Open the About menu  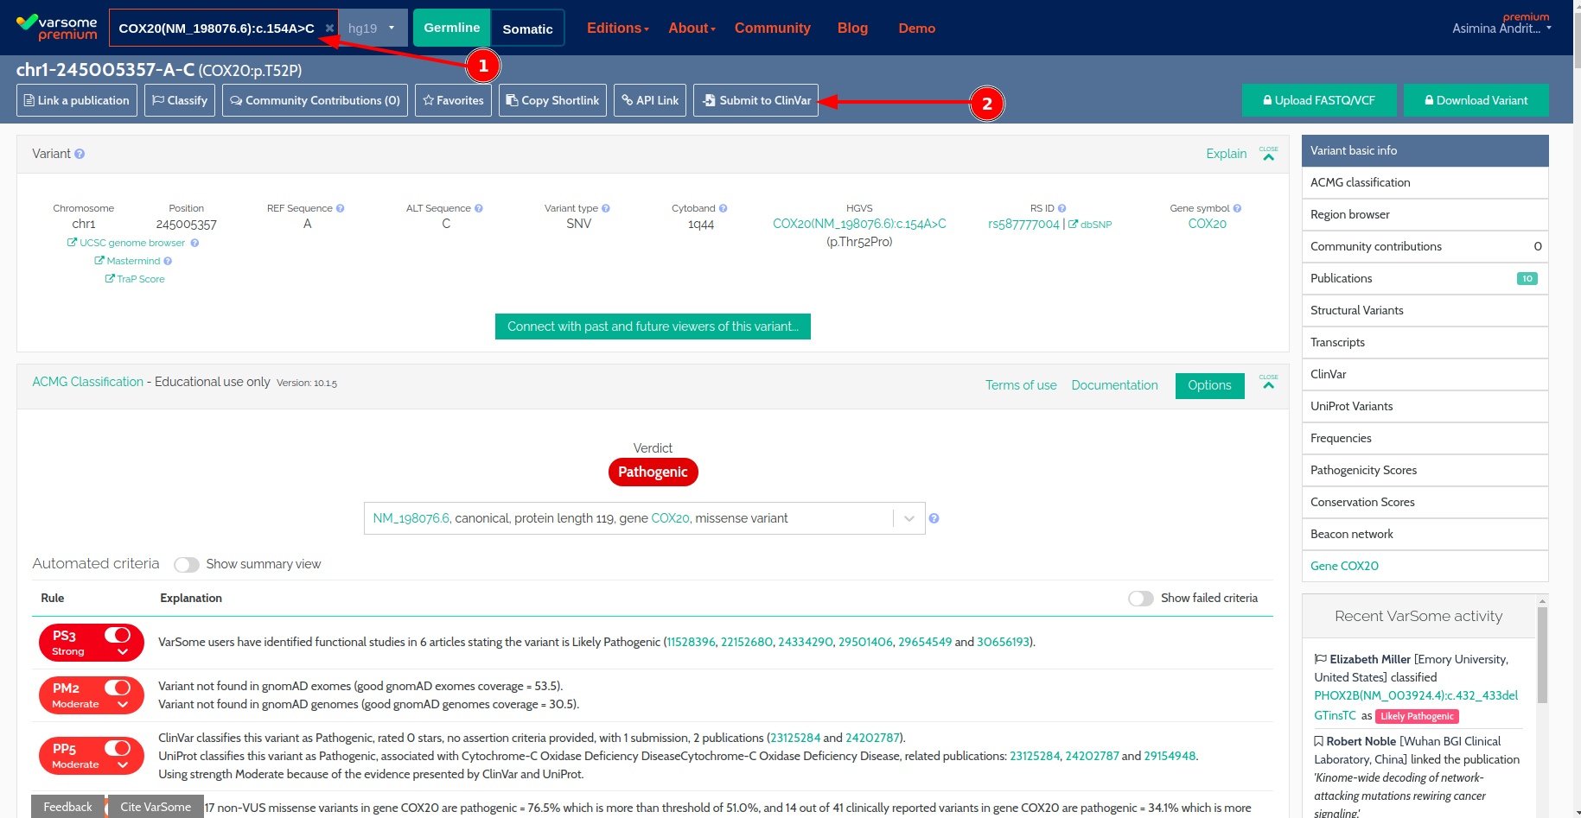pyautogui.click(x=692, y=28)
